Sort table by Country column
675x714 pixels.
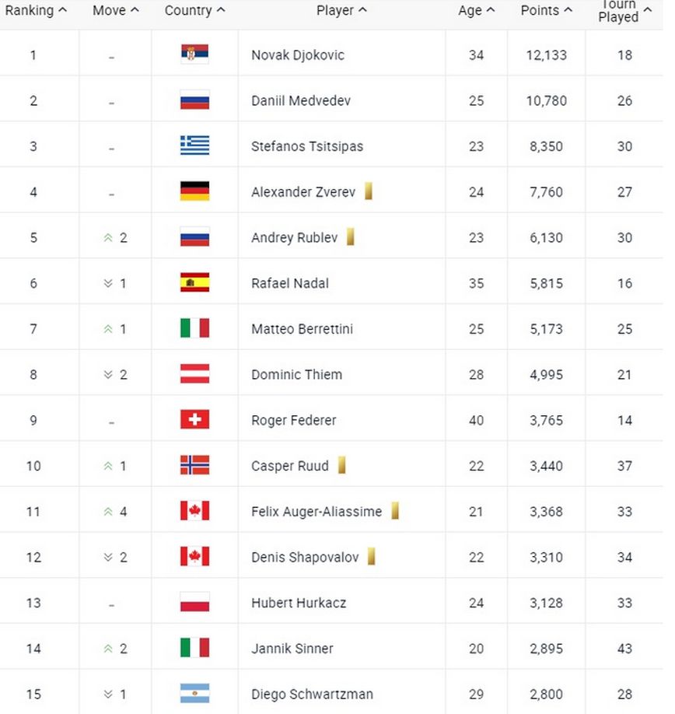[194, 11]
